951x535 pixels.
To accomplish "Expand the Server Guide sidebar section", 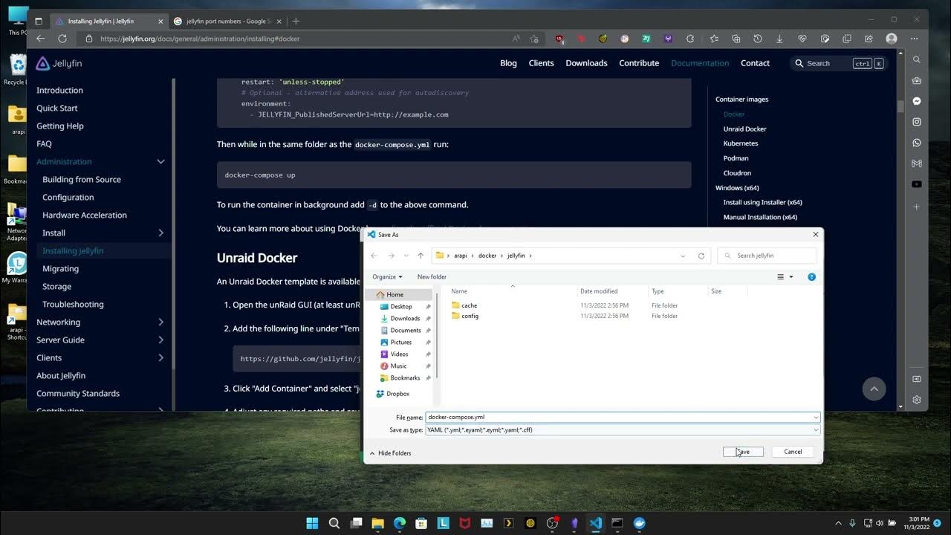I will pos(160,340).
